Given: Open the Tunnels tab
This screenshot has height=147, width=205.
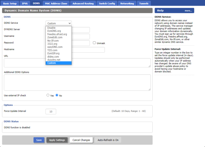Looking at the screenshot, I should tap(144, 4).
